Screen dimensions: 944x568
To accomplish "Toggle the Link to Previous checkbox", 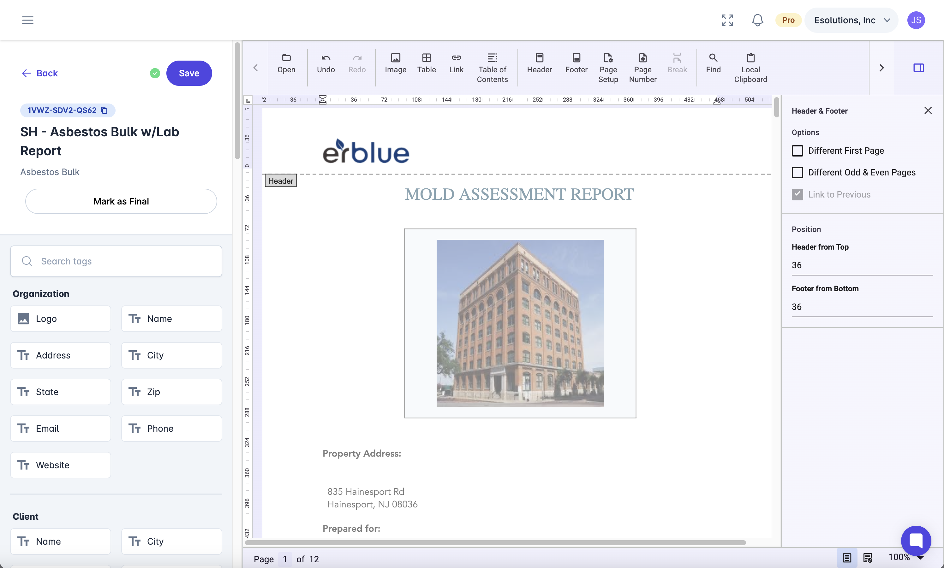I will click(797, 194).
